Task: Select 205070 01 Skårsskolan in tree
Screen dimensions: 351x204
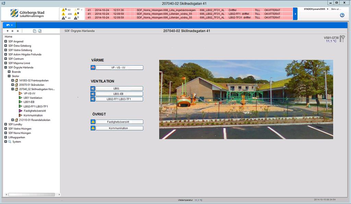Action: 32,85
